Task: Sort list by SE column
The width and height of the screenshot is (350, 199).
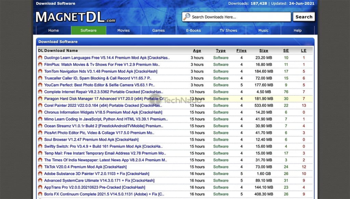Action: pyautogui.click(x=286, y=51)
